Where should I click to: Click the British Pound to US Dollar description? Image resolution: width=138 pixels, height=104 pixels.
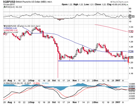[31, 2]
